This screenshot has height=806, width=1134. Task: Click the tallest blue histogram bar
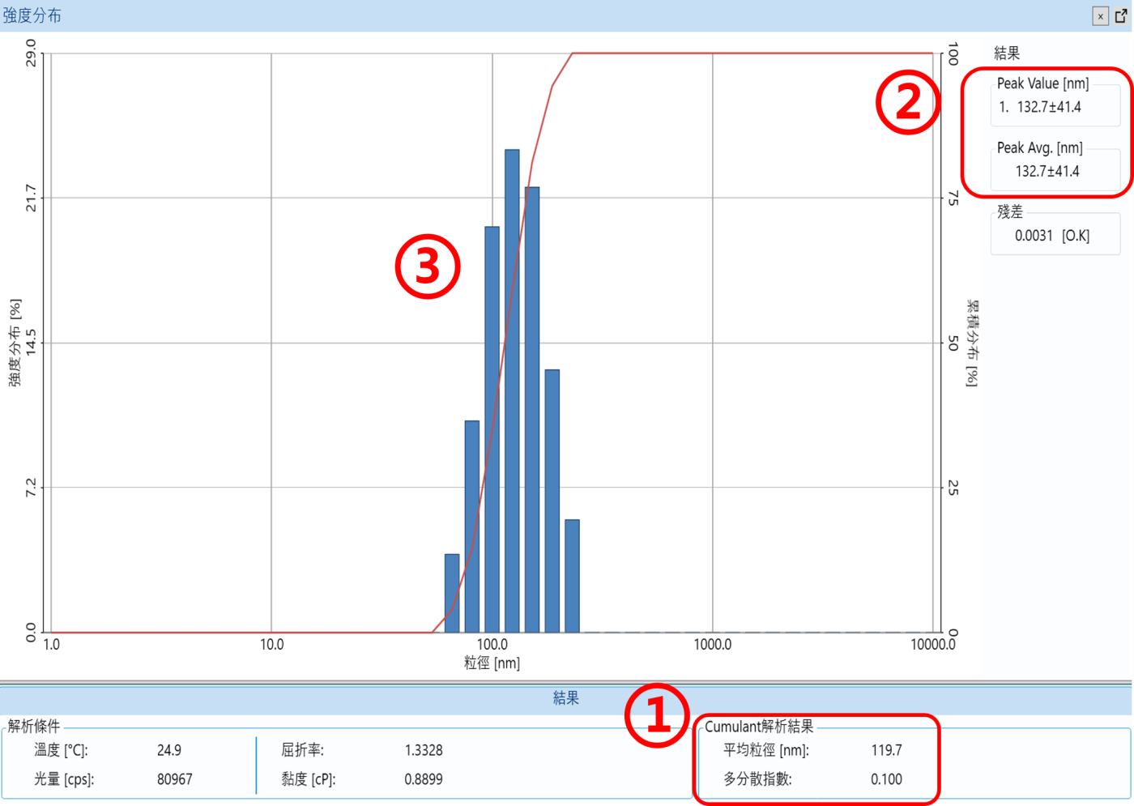[512, 389]
